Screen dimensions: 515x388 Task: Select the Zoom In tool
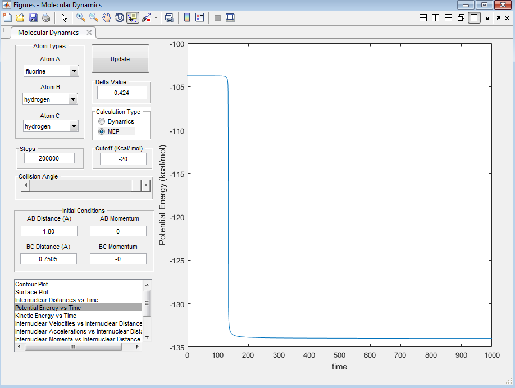pyautogui.click(x=81, y=17)
